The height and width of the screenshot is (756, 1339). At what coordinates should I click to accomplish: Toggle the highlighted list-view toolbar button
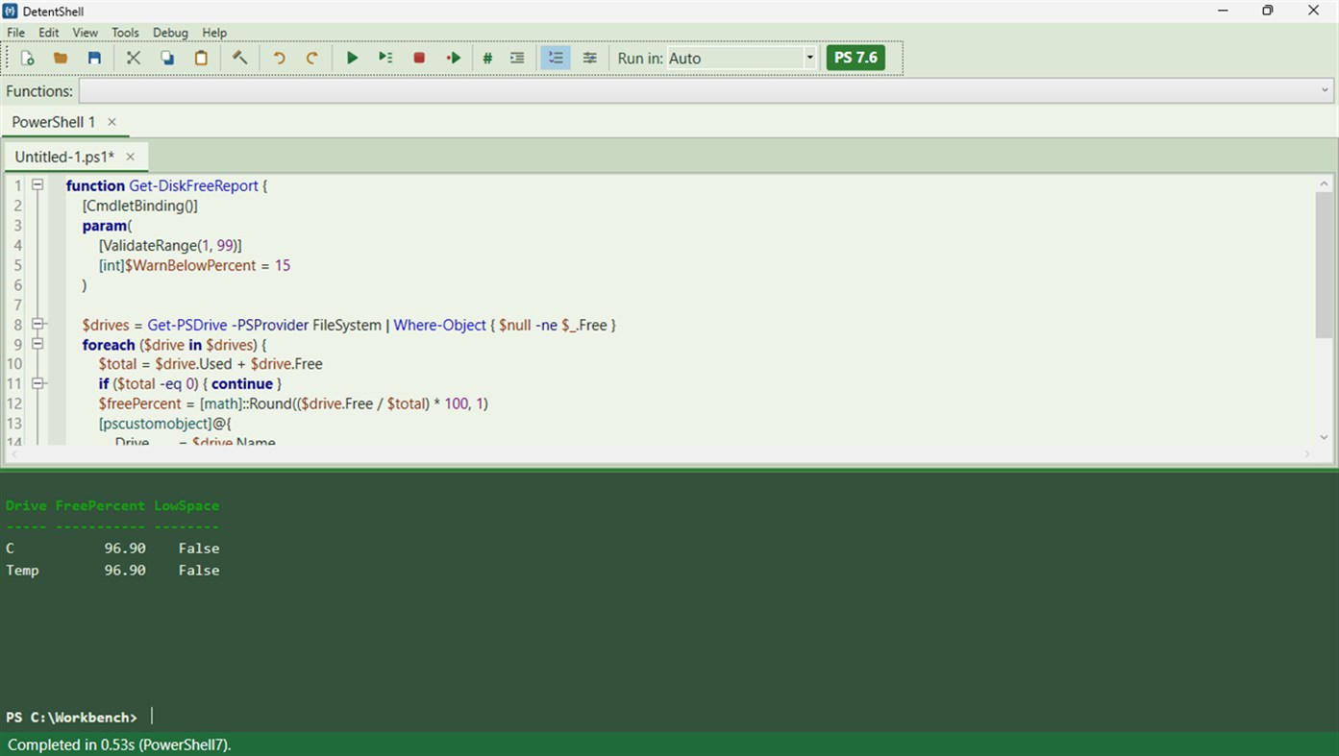pos(556,58)
